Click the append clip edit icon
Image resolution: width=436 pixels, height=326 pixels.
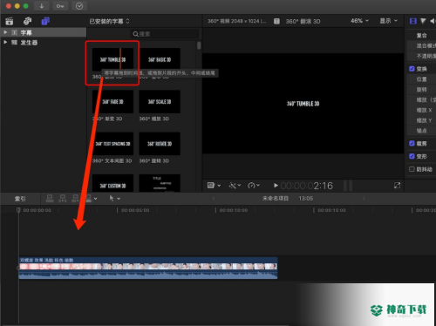[75, 199]
